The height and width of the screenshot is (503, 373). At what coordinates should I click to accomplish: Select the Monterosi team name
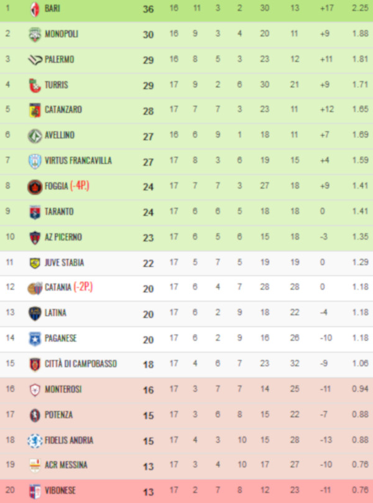63,389
